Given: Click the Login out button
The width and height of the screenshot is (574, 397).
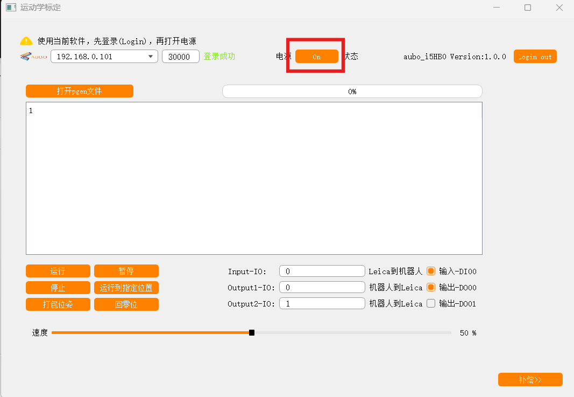Looking at the screenshot, I should point(535,57).
